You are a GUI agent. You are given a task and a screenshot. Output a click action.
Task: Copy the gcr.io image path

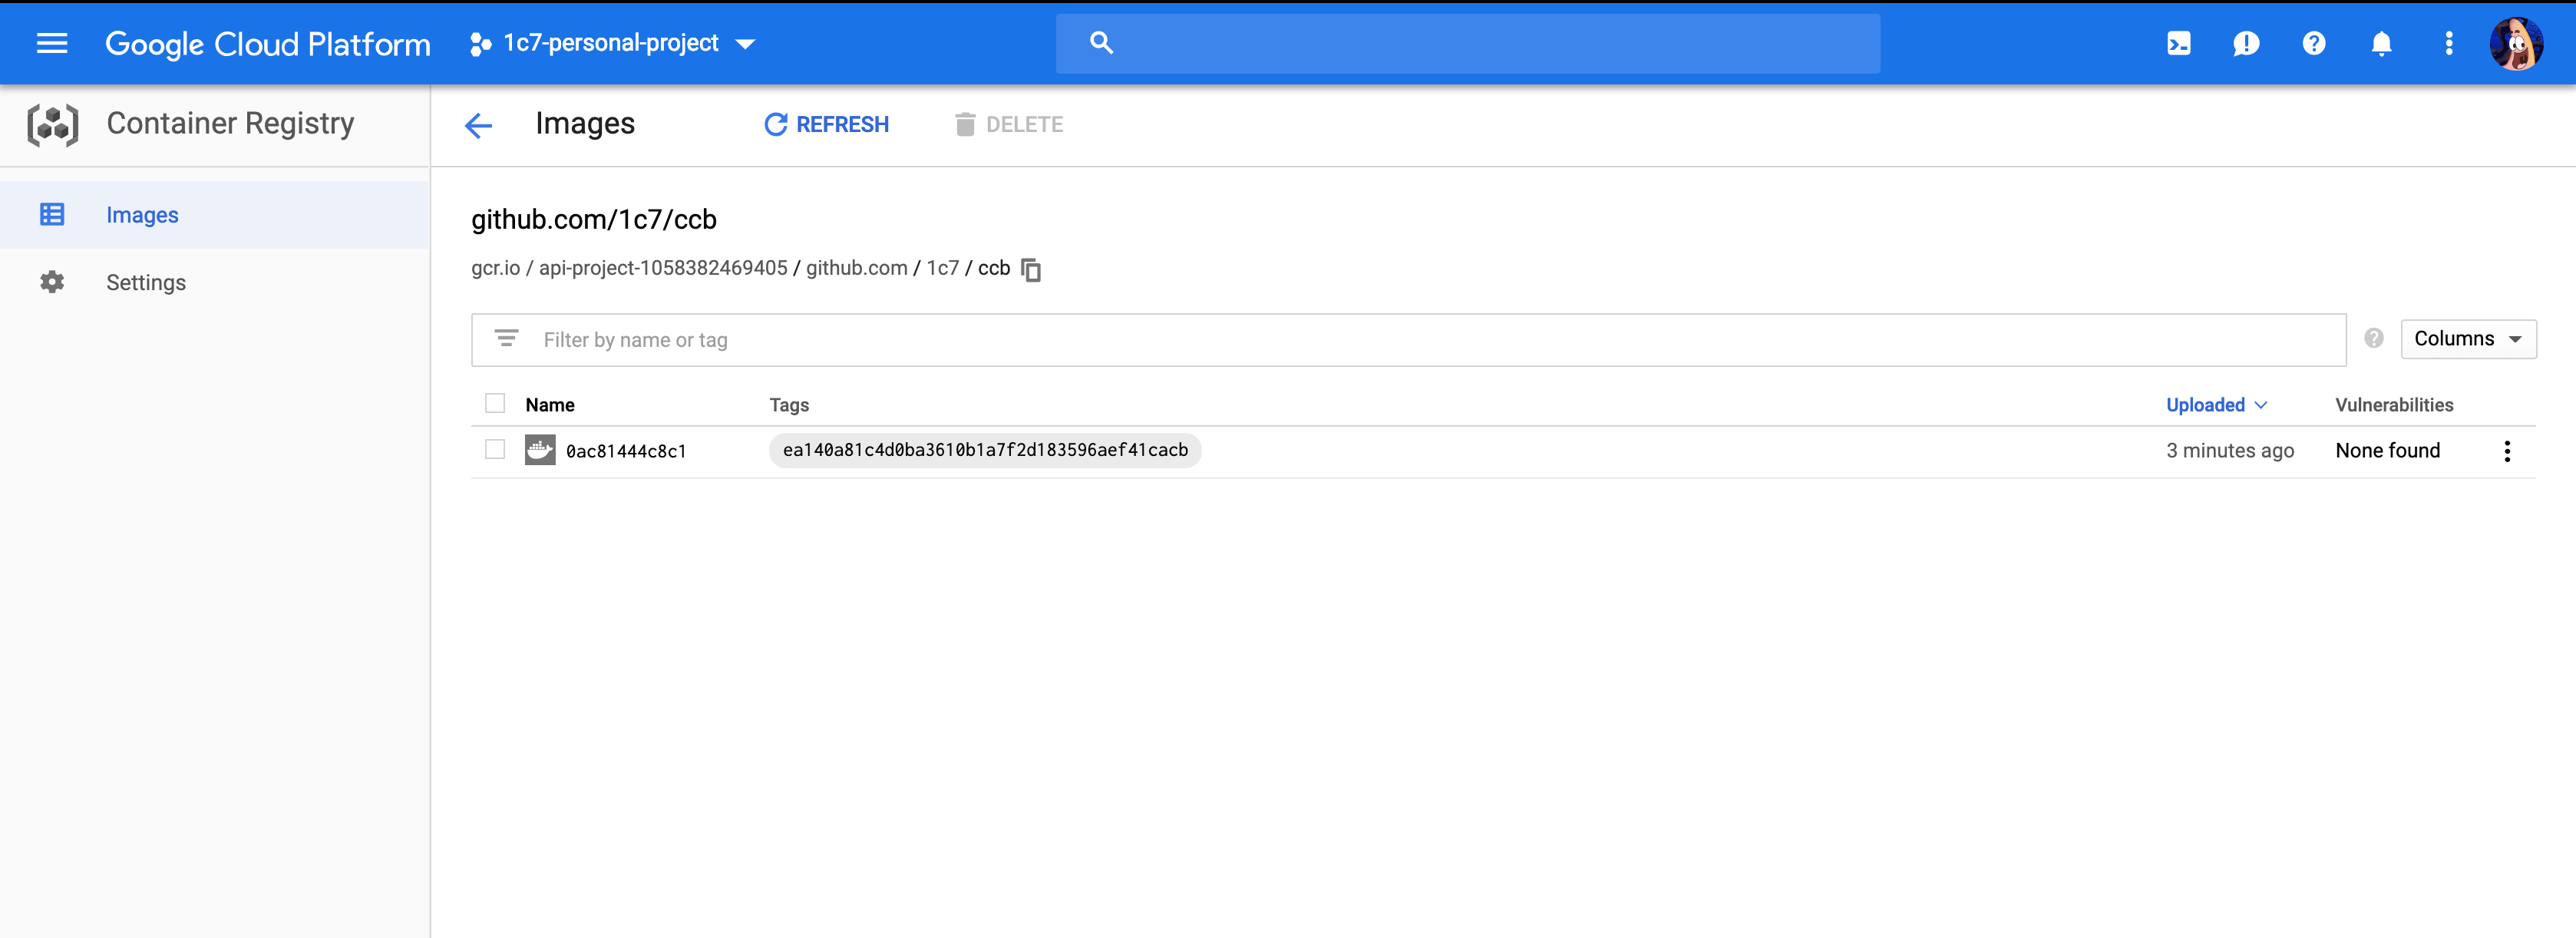[x=1031, y=270]
